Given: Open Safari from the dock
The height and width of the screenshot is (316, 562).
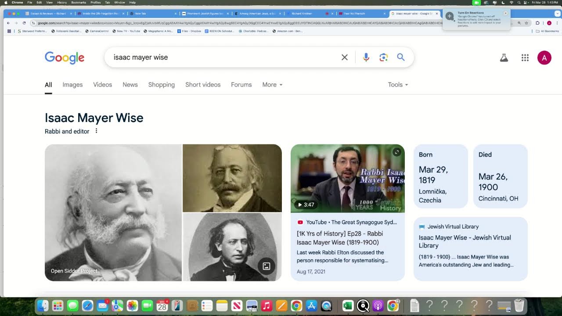Looking at the screenshot, I should pyautogui.click(x=87, y=305).
